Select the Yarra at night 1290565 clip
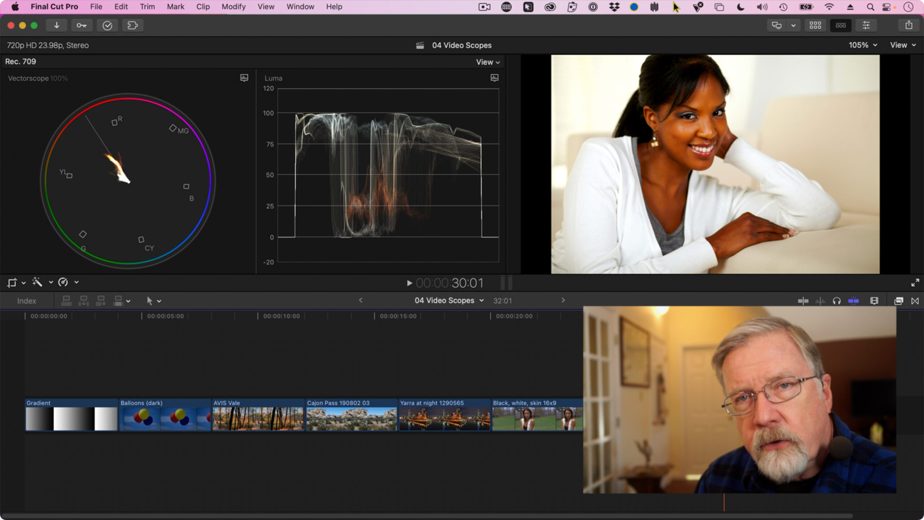924x520 pixels. click(x=445, y=415)
